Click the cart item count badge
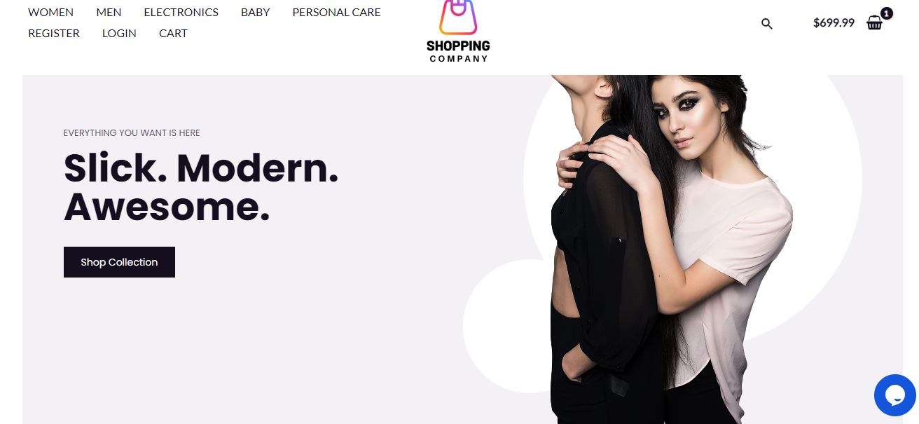Viewport: 919px width, 424px height. pyautogui.click(x=887, y=13)
